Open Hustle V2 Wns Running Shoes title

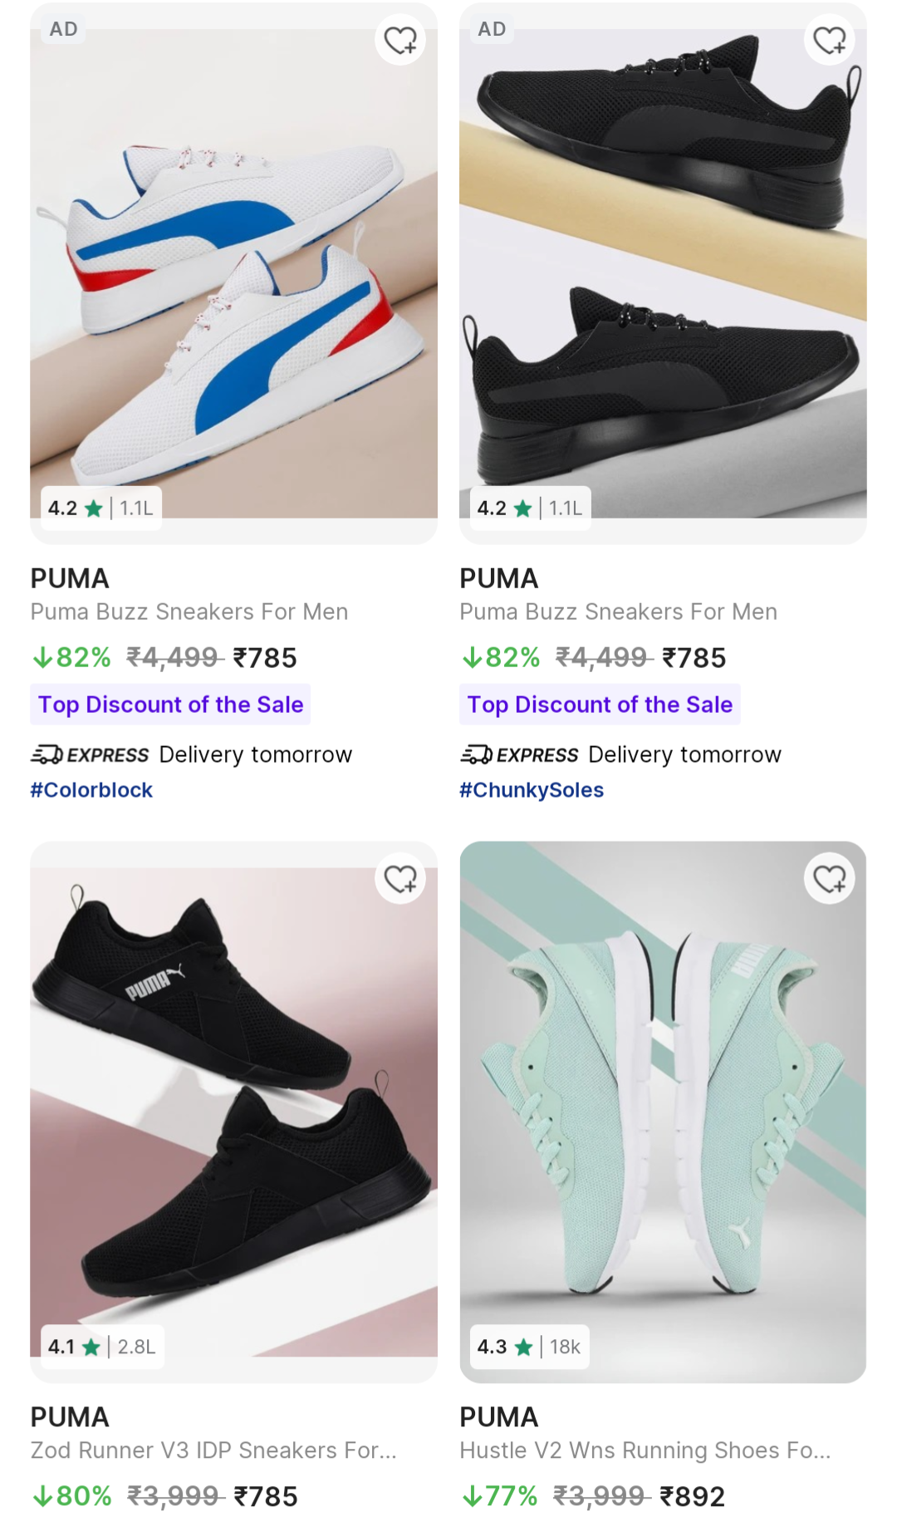pyautogui.click(x=645, y=1451)
